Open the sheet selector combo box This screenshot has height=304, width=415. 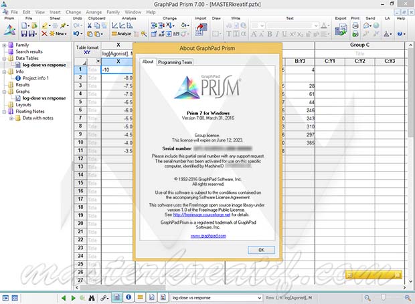216,298
